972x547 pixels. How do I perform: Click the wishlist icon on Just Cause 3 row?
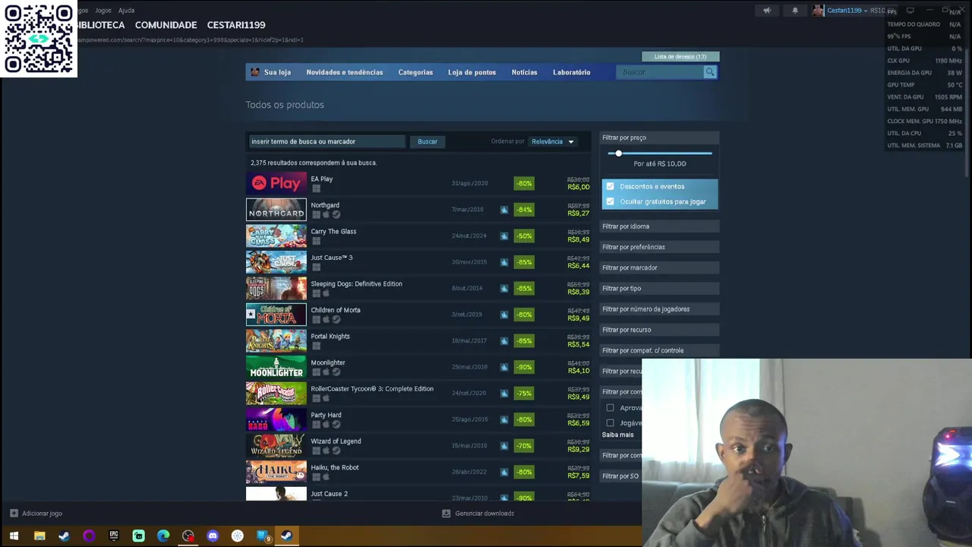[504, 262]
